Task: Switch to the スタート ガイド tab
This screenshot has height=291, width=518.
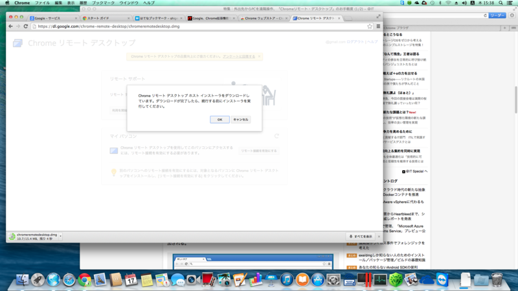Action: [106, 19]
